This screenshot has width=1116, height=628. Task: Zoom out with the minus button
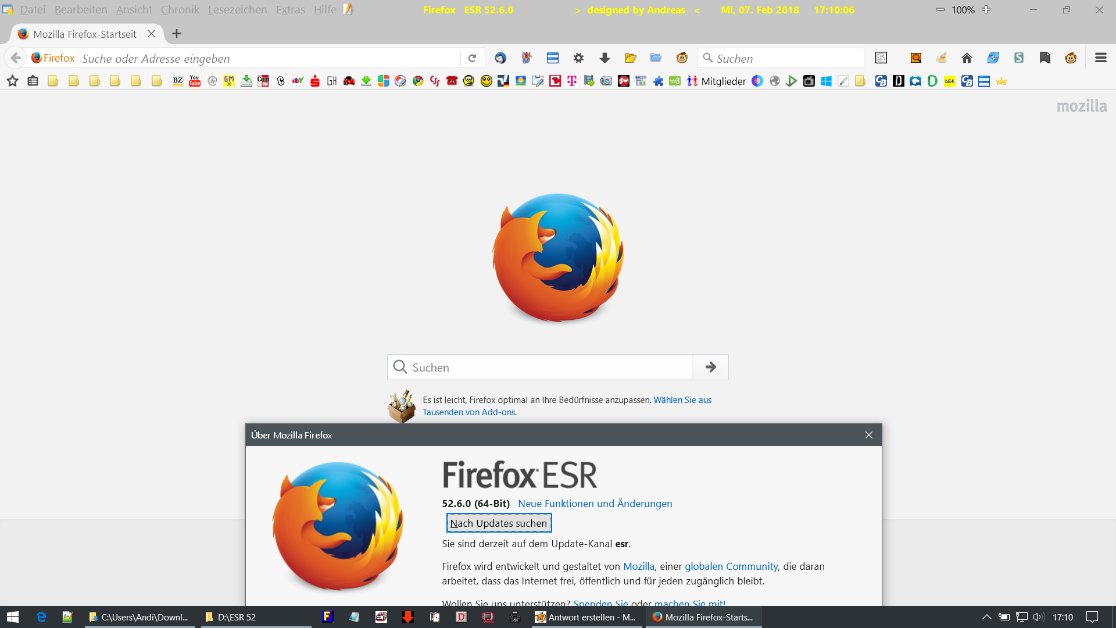pos(940,10)
